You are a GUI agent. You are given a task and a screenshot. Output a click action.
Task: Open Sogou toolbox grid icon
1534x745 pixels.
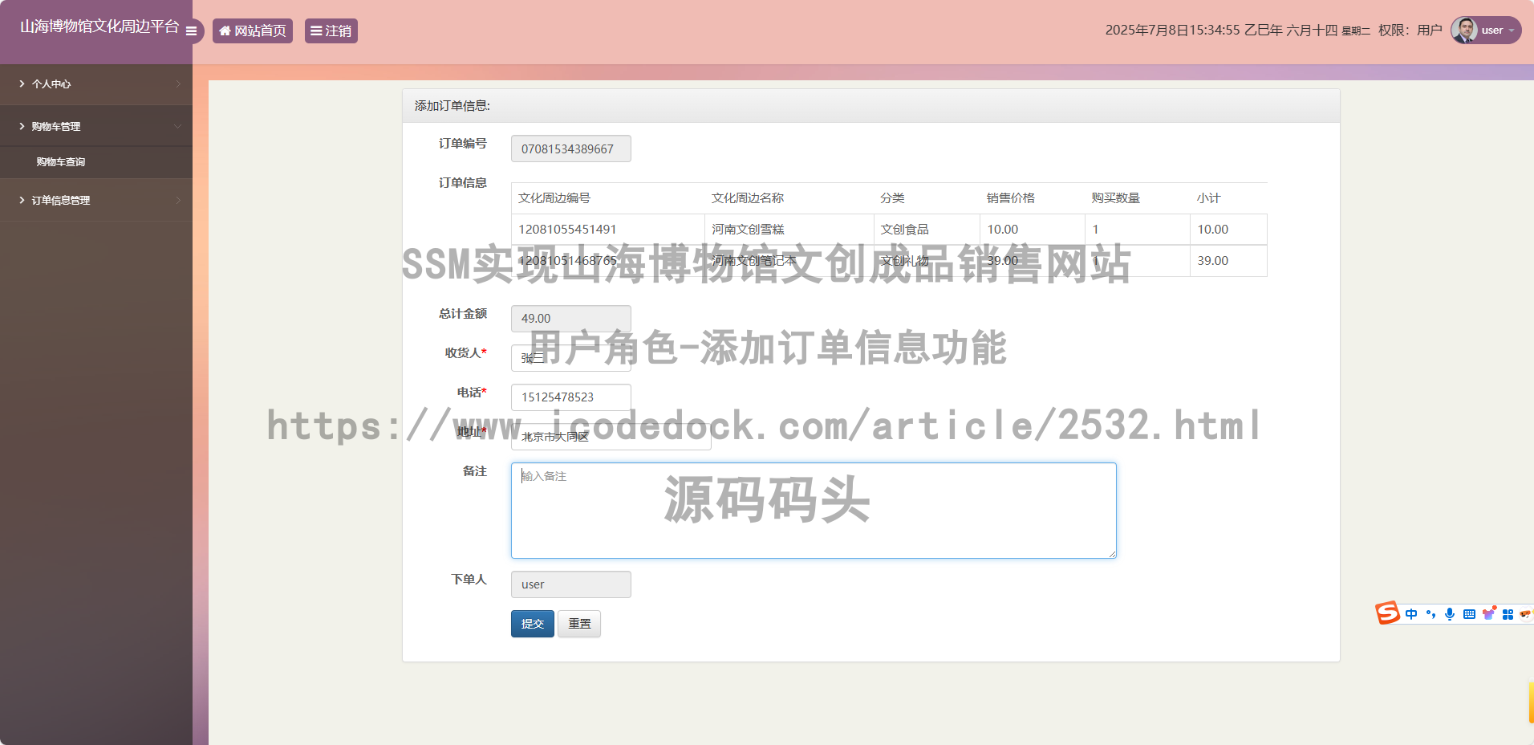click(1508, 614)
